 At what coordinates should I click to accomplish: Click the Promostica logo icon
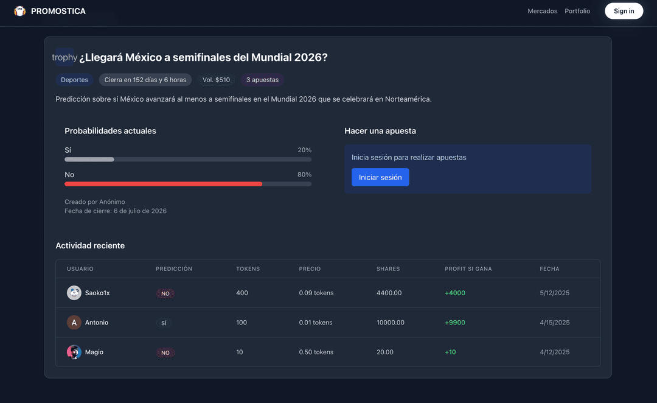click(20, 11)
